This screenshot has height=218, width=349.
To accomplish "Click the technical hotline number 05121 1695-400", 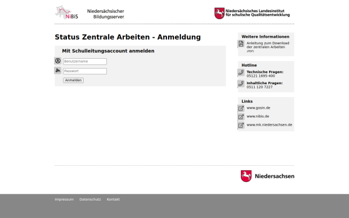I will tap(261, 76).
